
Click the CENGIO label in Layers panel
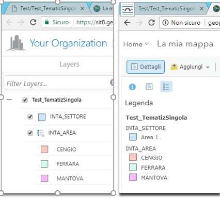pos(67,150)
